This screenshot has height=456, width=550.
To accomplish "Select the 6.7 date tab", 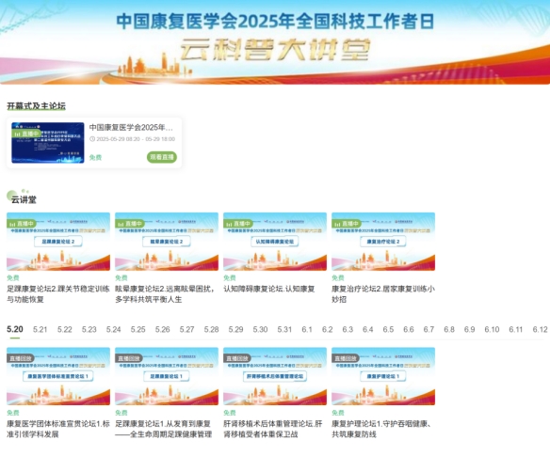I will (429, 330).
